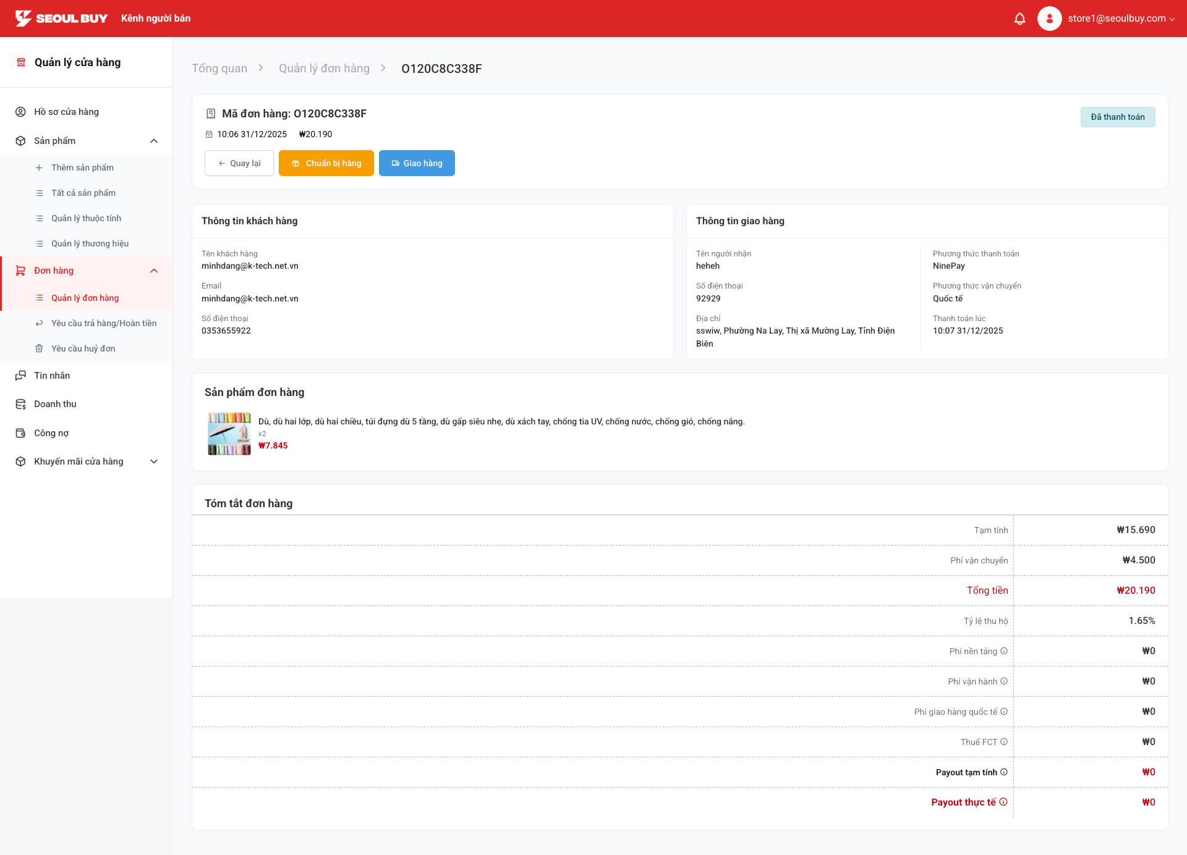Expand Khuyến mãi cửa hàng submenu
This screenshot has width=1187, height=855.
click(x=154, y=461)
